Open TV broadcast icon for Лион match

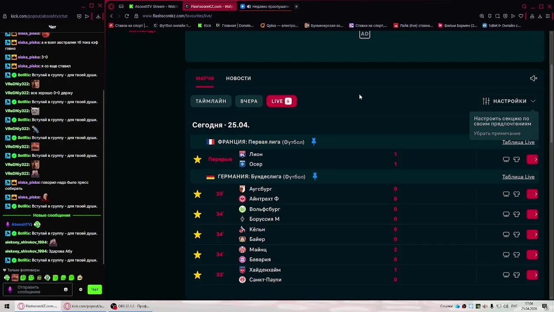point(506,159)
